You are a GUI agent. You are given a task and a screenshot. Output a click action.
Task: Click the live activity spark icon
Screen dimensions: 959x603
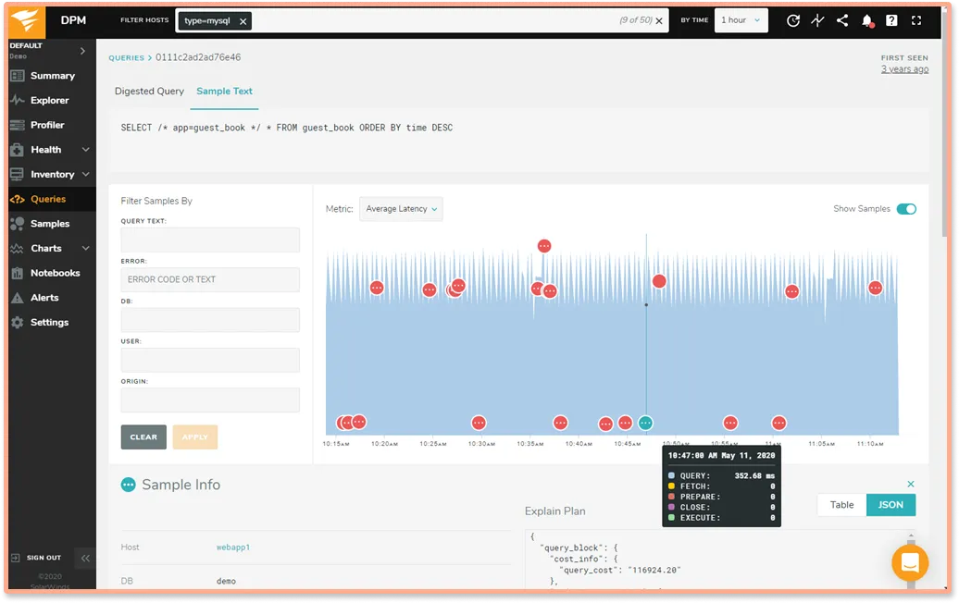tap(817, 20)
